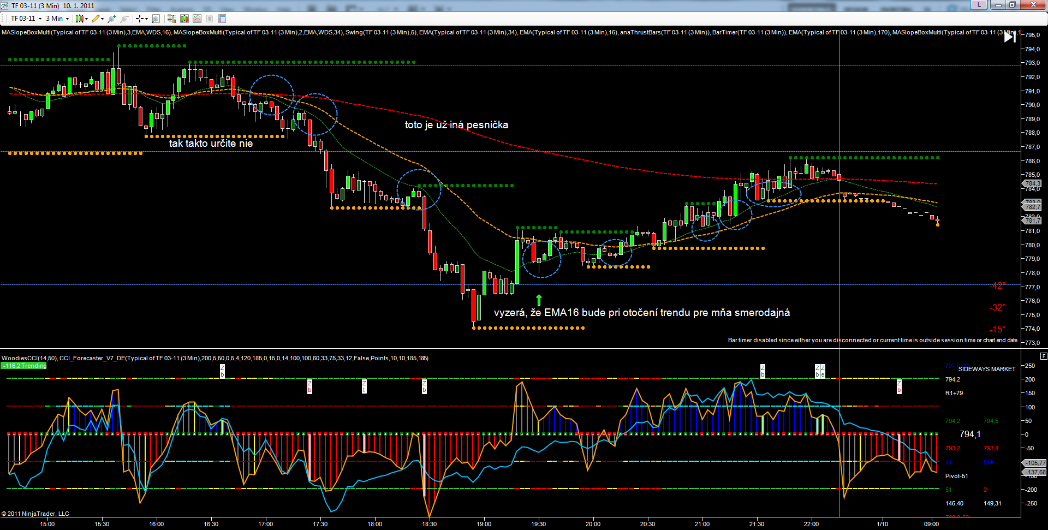Open chart Properties icon in toolbar
1048x530 pixels.
[x=222, y=19]
